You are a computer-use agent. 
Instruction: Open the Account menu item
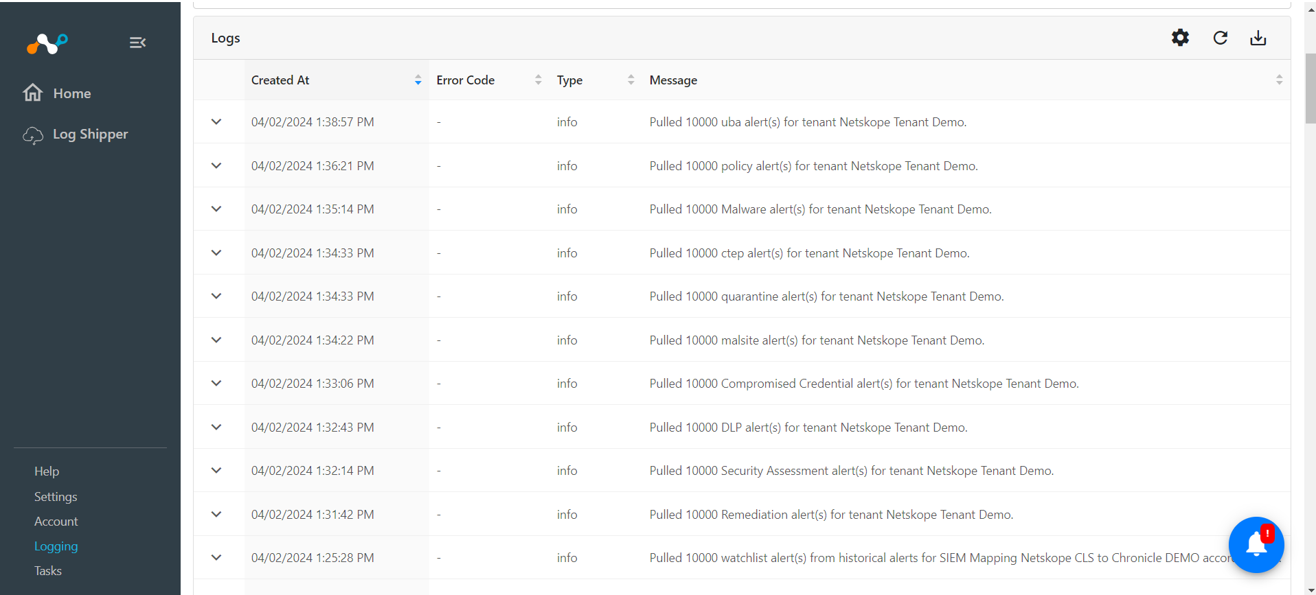[x=56, y=522]
